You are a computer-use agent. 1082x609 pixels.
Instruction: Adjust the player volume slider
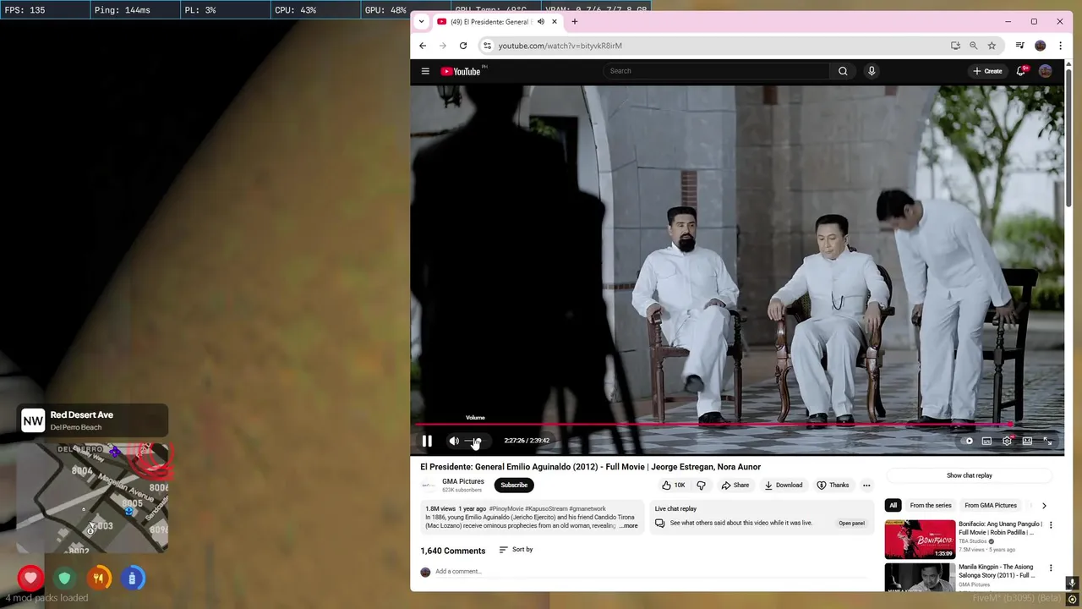[473, 441]
